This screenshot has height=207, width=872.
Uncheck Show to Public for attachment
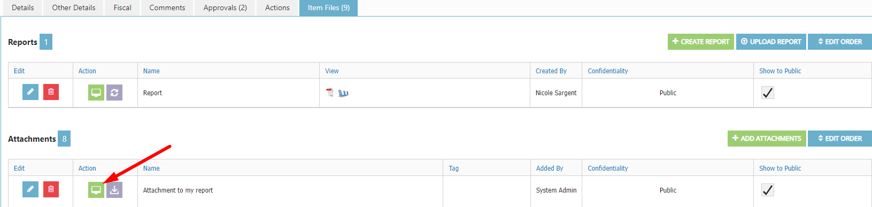point(767,190)
